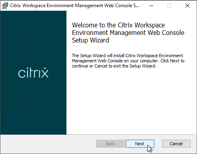Cancel the Setup Wizard
Viewport: 197px width, 154px height.
tap(176, 144)
